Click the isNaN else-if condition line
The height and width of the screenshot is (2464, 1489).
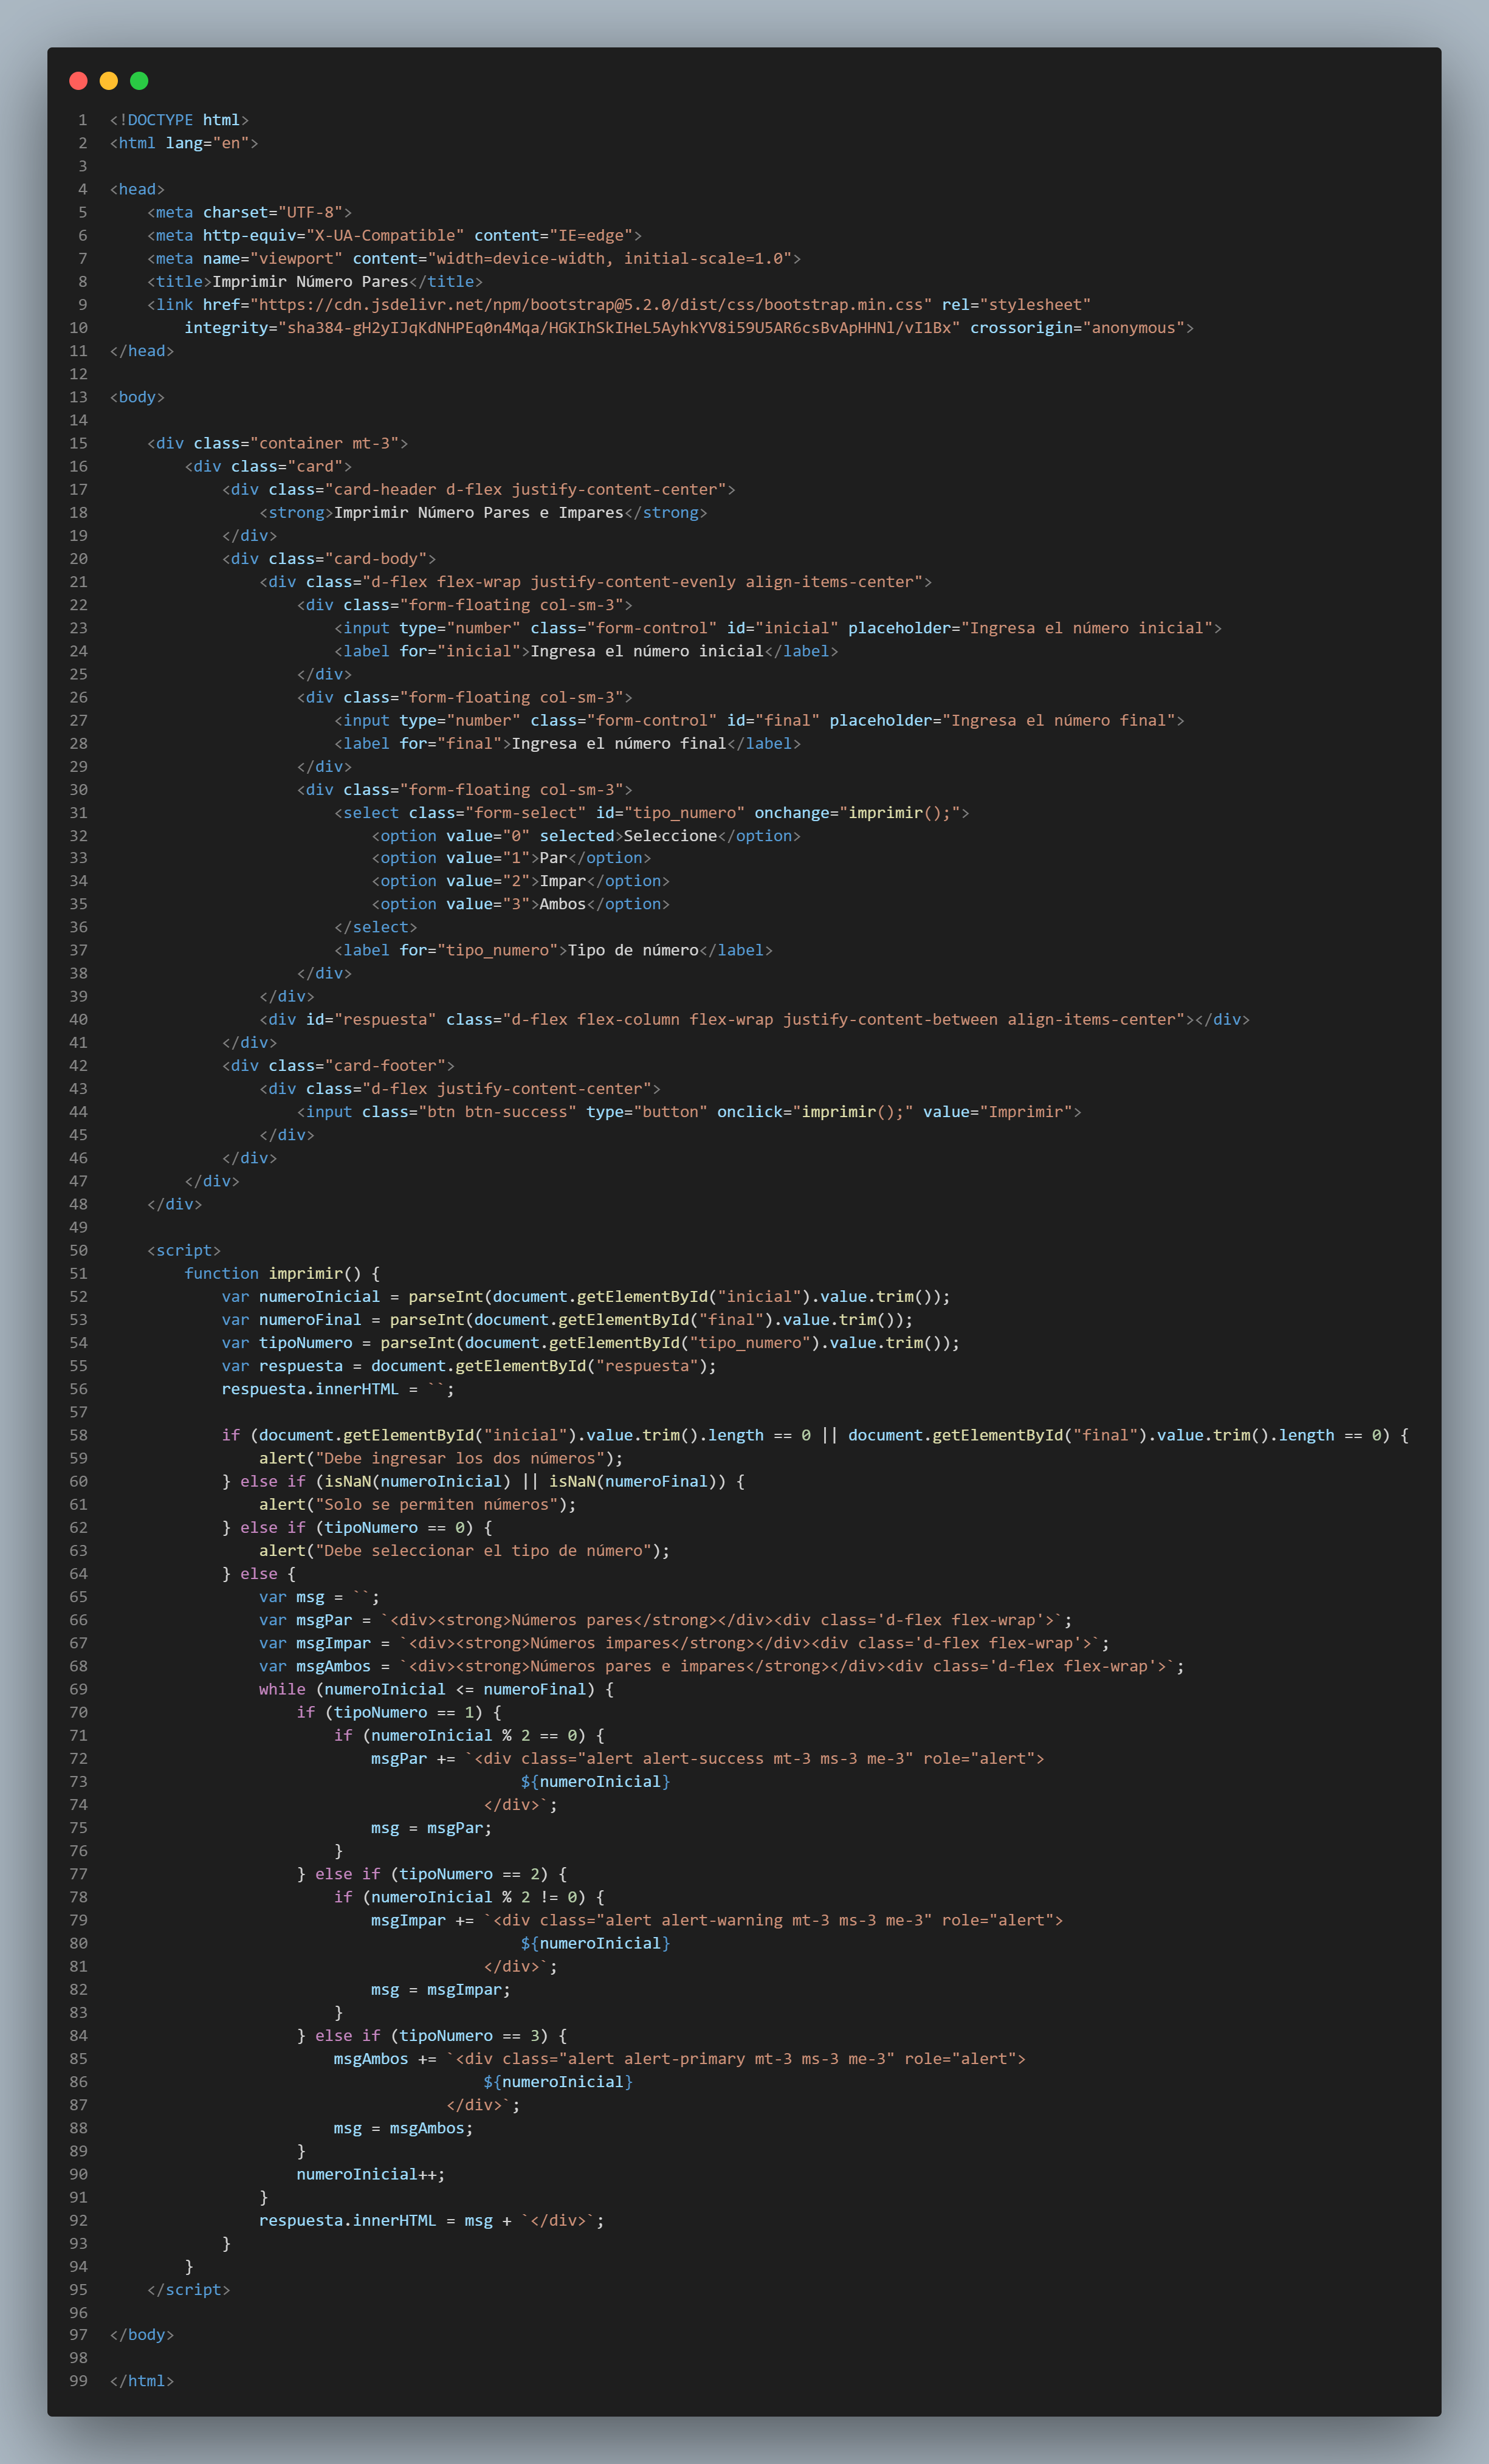pyautogui.click(x=483, y=1481)
